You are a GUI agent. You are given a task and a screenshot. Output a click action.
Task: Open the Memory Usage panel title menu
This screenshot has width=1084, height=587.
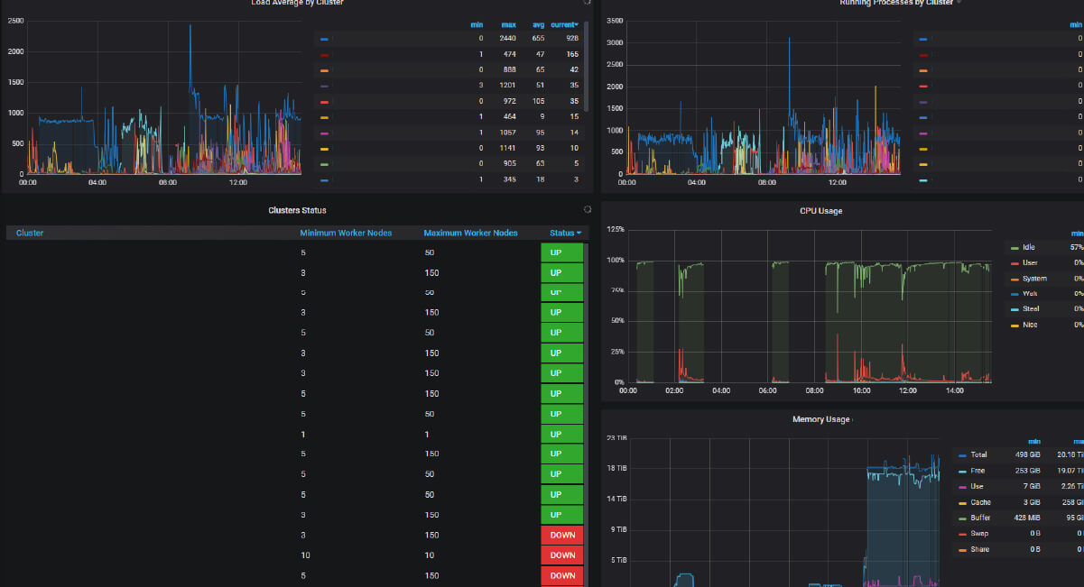tap(820, 419)
